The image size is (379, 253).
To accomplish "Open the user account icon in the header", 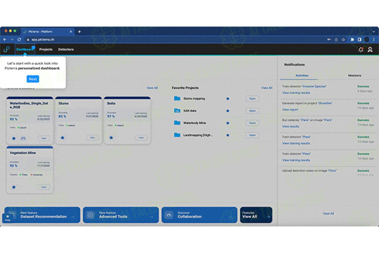I will click(x=370, y=50).
